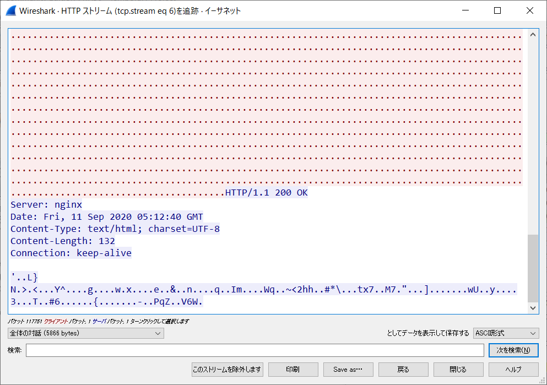Click the body line starting with N.>.<...Y^
This screenshot has width=547, height=385.
(263, 290)
